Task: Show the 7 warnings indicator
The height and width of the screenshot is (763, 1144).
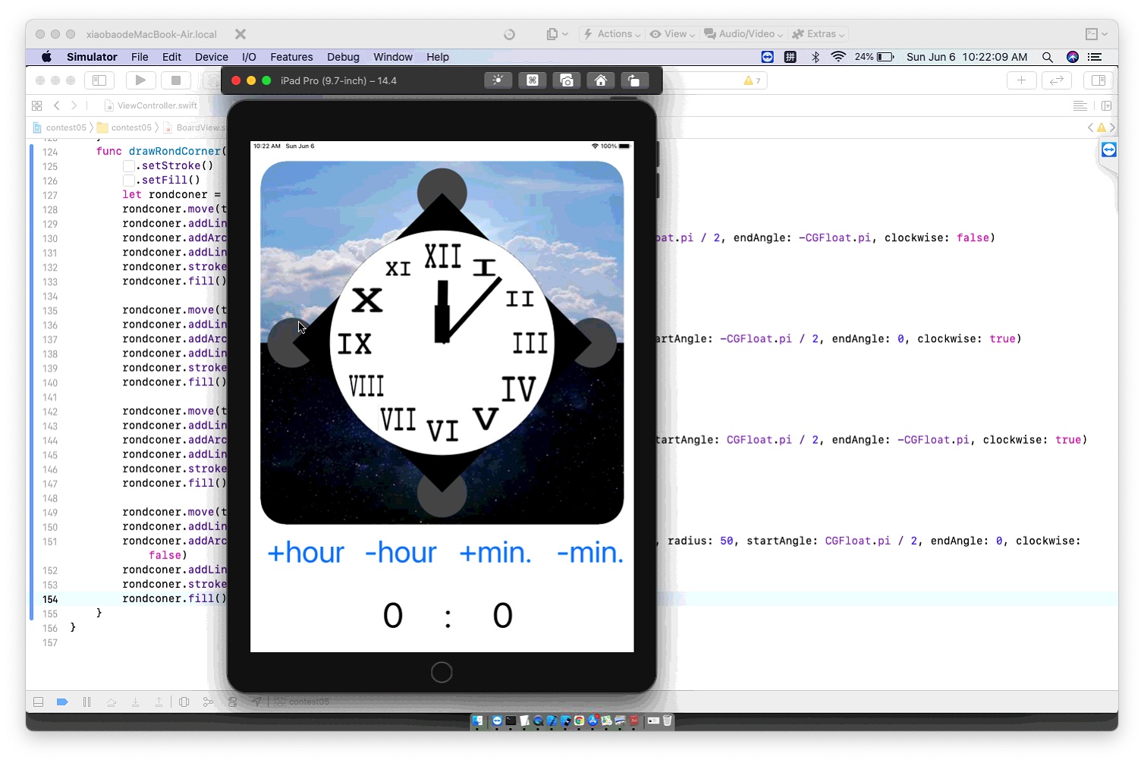Action: (x=753, y=80)
